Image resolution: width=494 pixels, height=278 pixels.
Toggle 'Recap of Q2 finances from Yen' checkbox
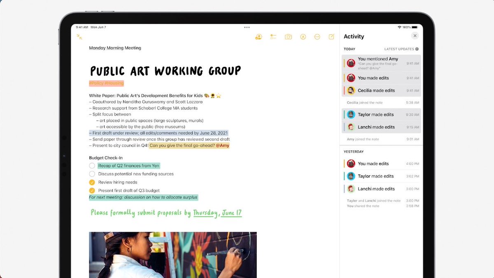pos(92,166)
